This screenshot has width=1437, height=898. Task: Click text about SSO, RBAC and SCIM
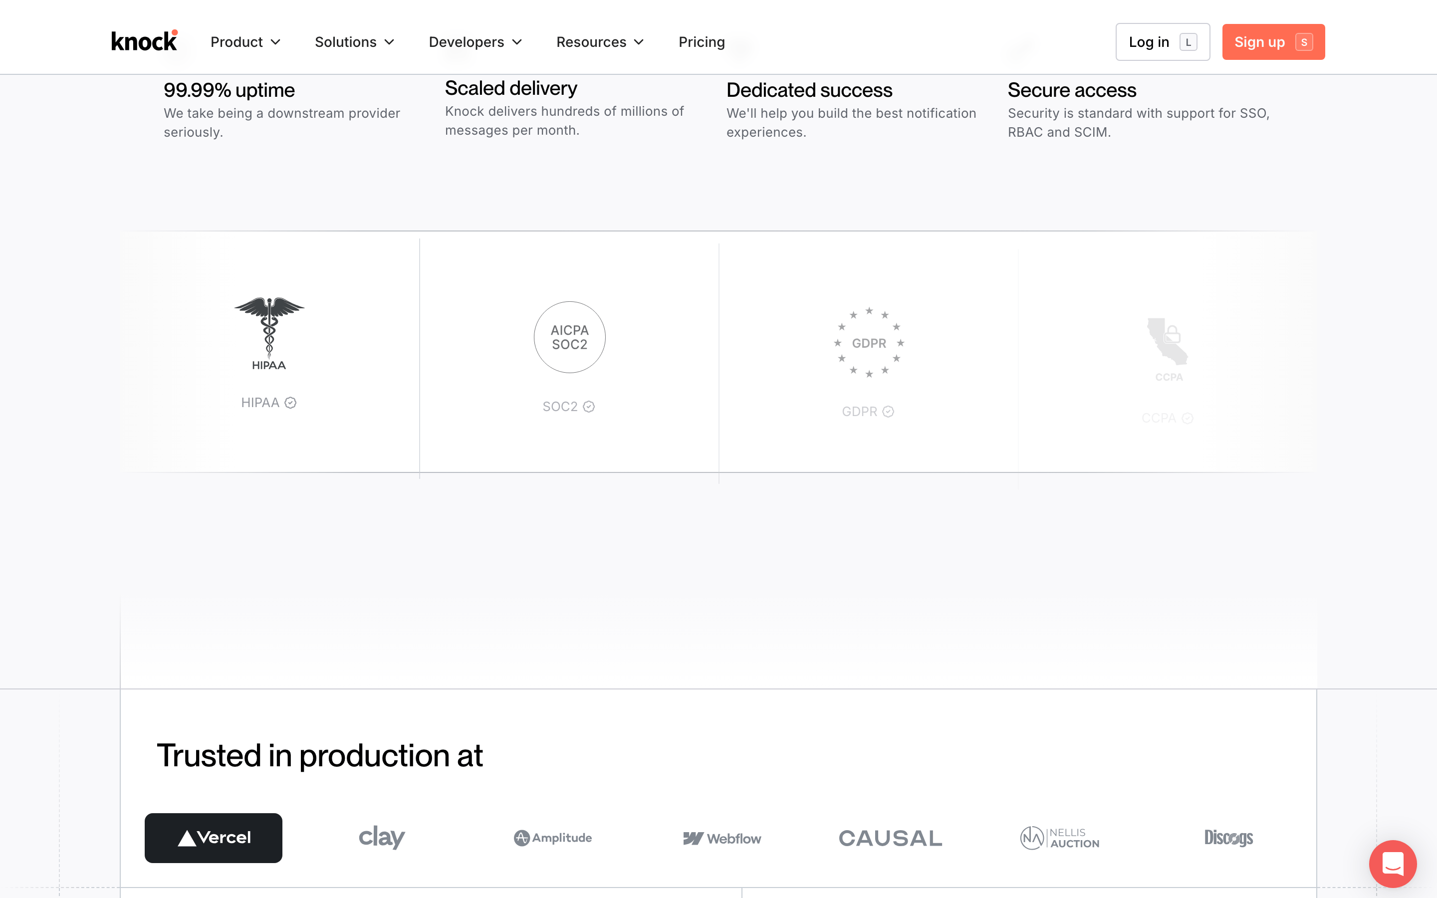coord(1138,123)
